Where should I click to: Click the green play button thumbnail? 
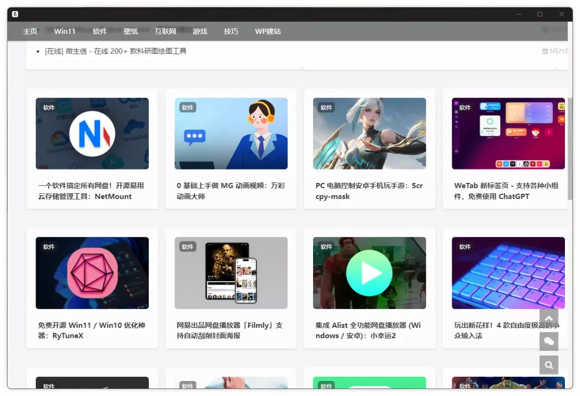369,273
